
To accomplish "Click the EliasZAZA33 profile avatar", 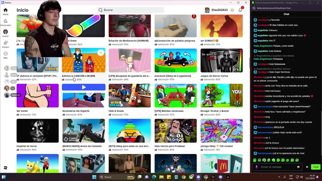I will click(207, 10).
